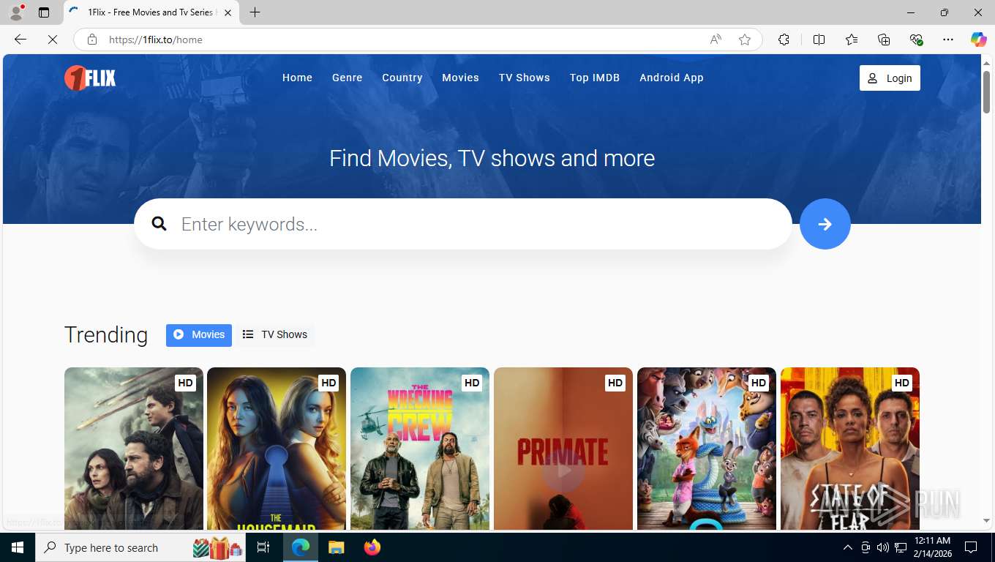Show hidden system tray icons
Image resolution: width=995 pixels, height=562 pixels.
point(848,547)
